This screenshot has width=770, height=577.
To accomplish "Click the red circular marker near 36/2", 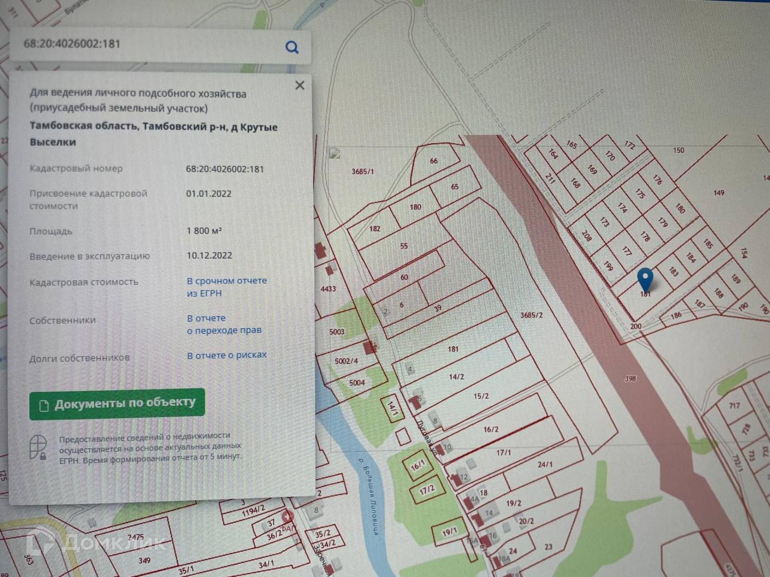I will click(x=287, y=517).
